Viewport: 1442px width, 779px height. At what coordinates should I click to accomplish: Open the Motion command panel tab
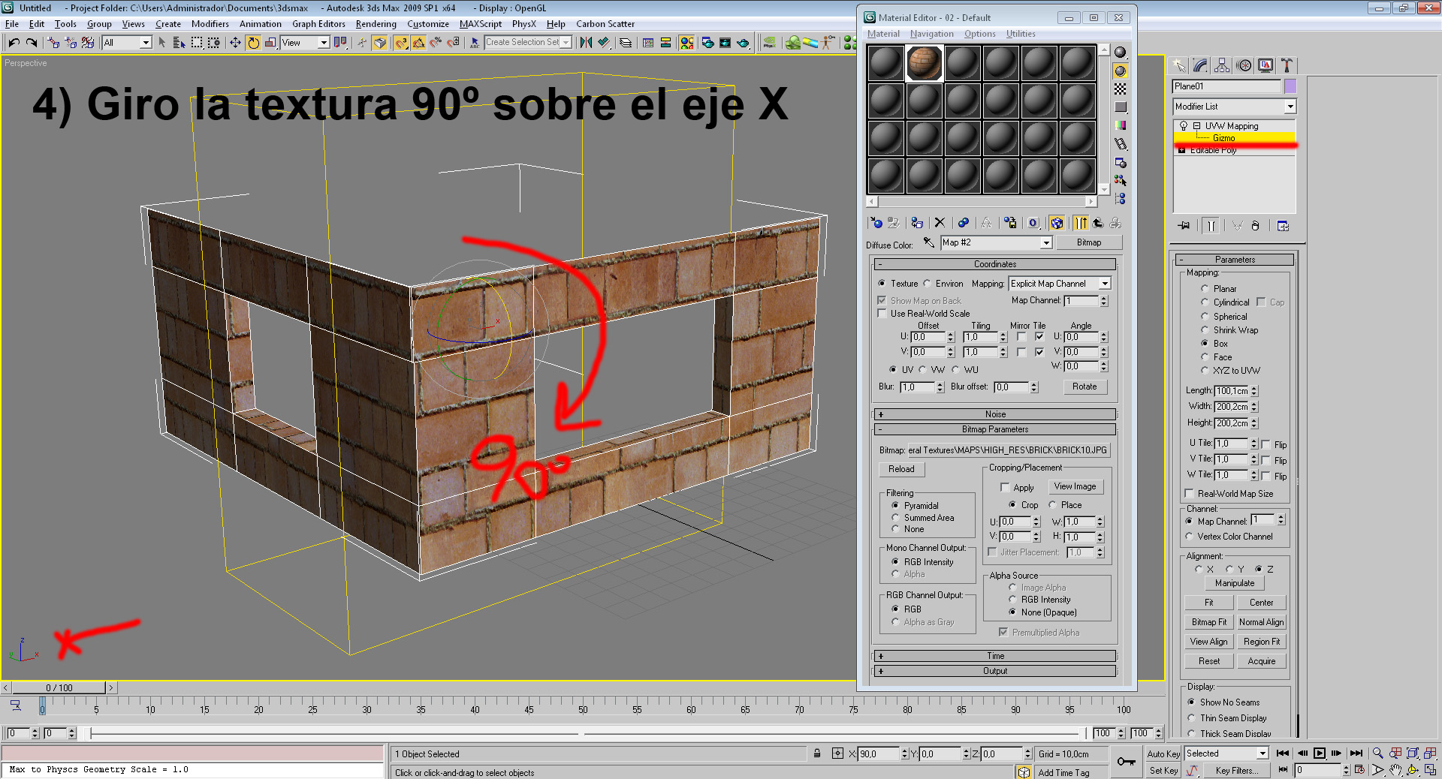click(x=1244, y=65)
